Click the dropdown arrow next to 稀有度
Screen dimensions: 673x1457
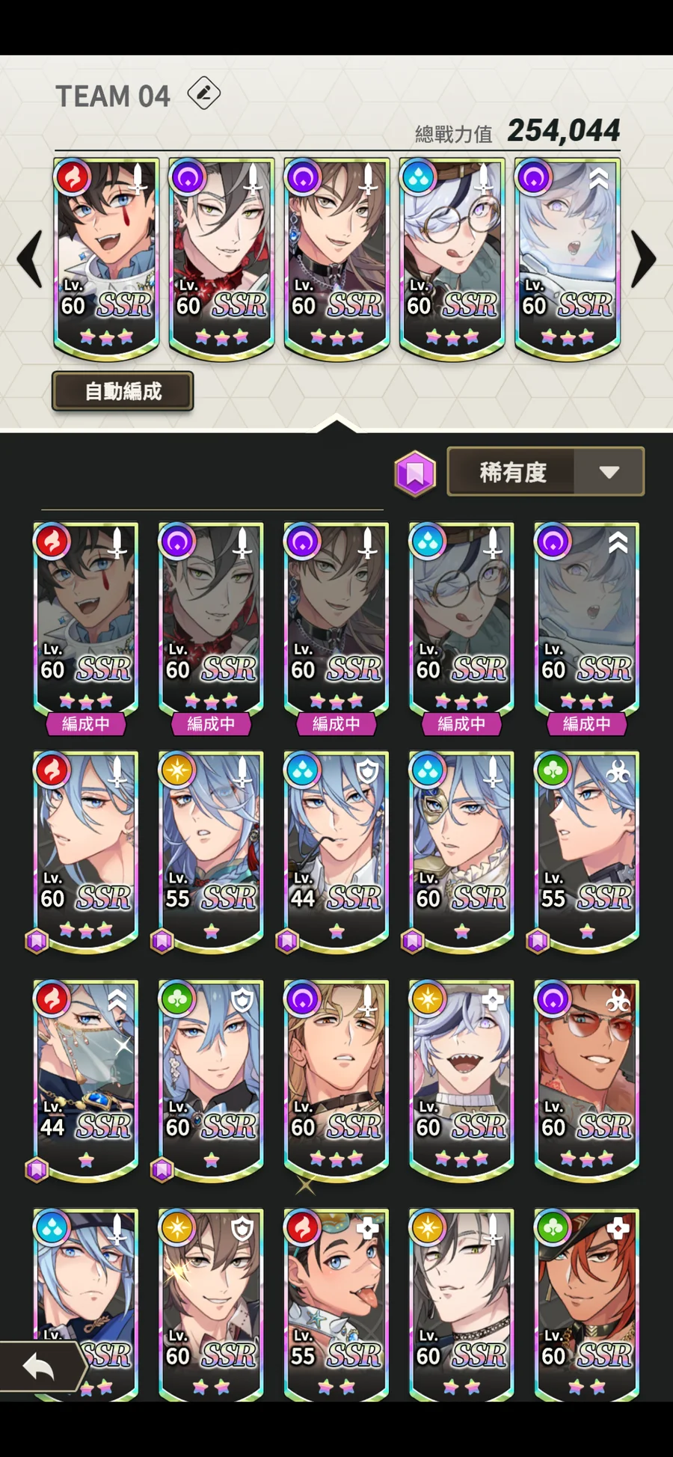[609, 472]
